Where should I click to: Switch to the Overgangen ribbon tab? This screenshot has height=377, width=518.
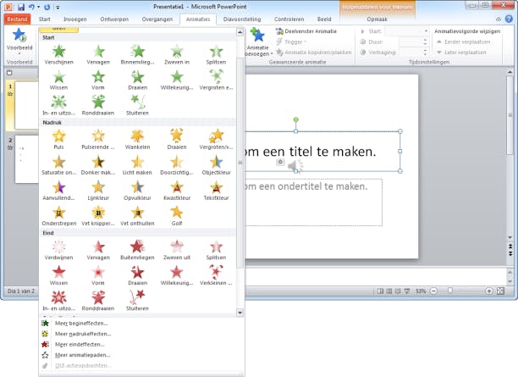pyautogui.click(x=157, y=19)
